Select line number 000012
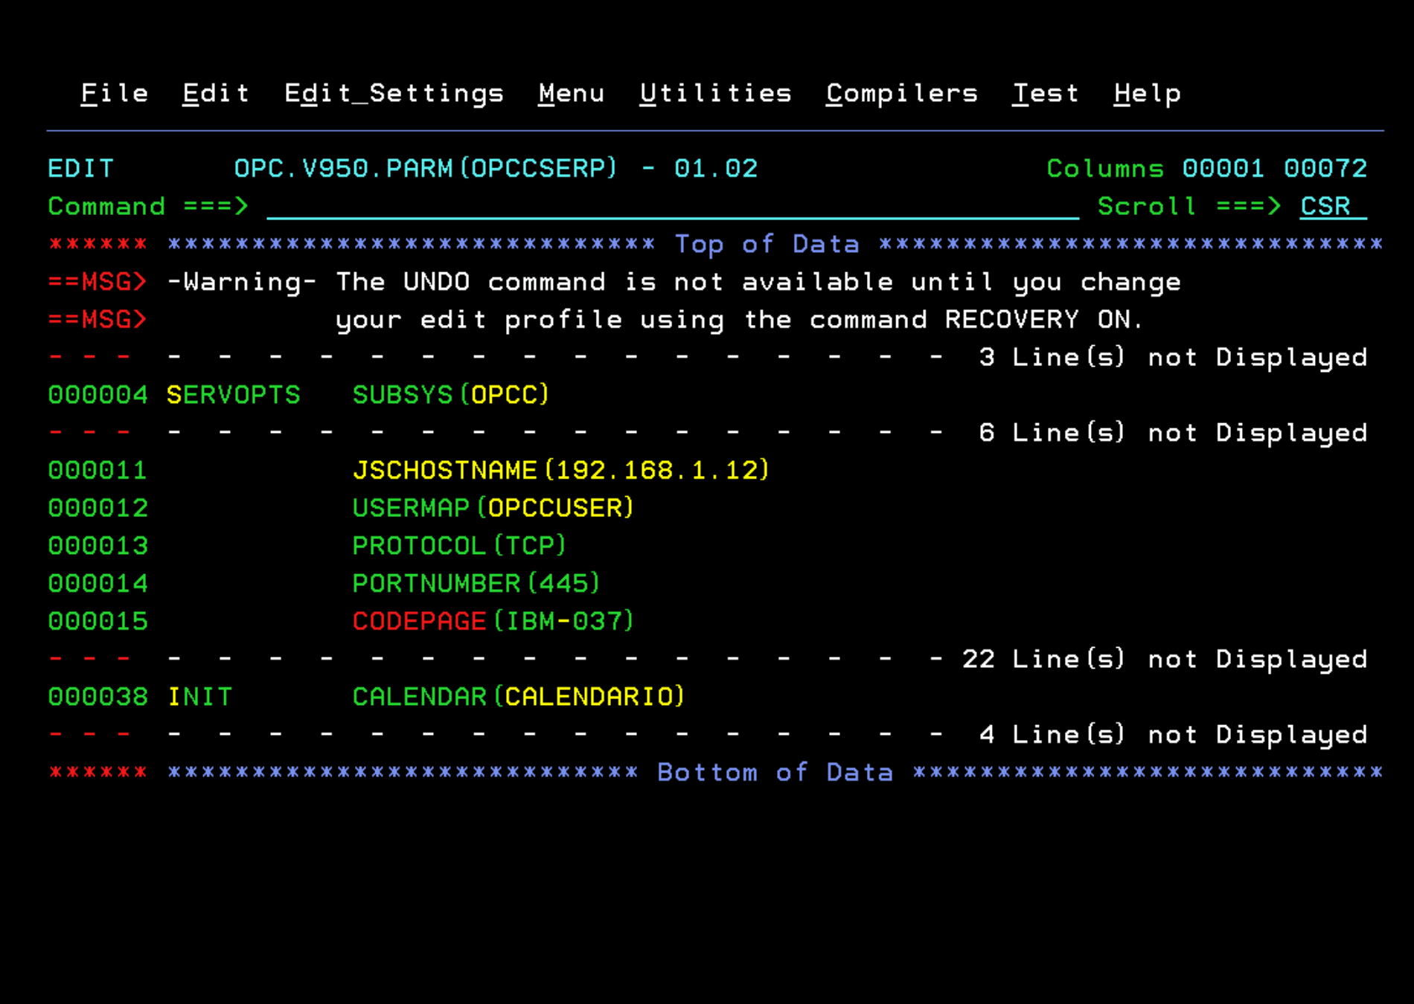1414x1004 pixels. (98, 508)
